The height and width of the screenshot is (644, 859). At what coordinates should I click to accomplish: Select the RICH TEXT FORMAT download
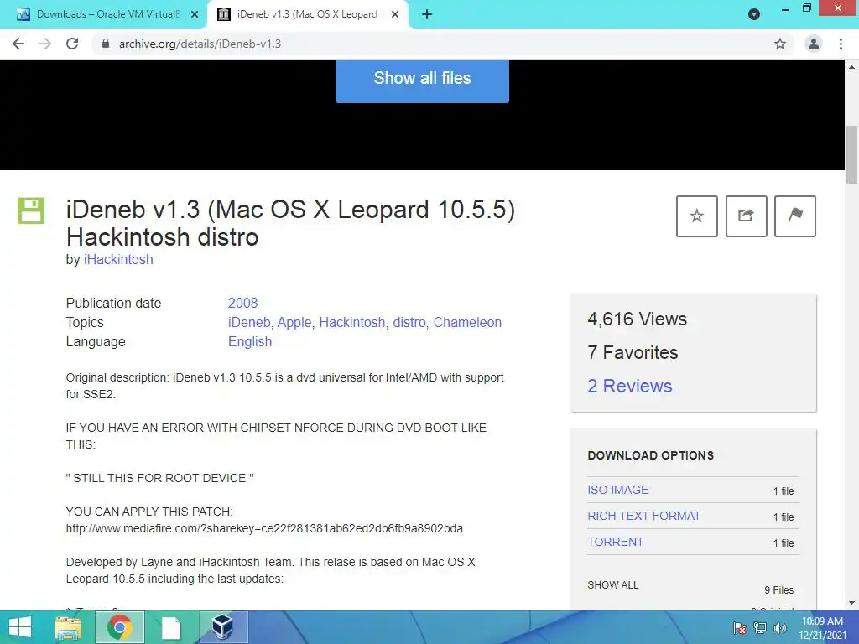[643, 516]
